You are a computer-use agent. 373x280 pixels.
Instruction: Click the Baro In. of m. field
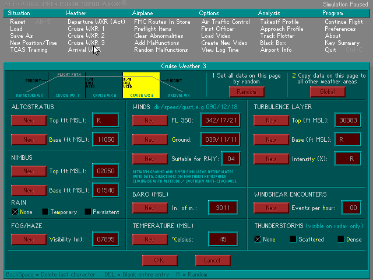click(223, 208)
